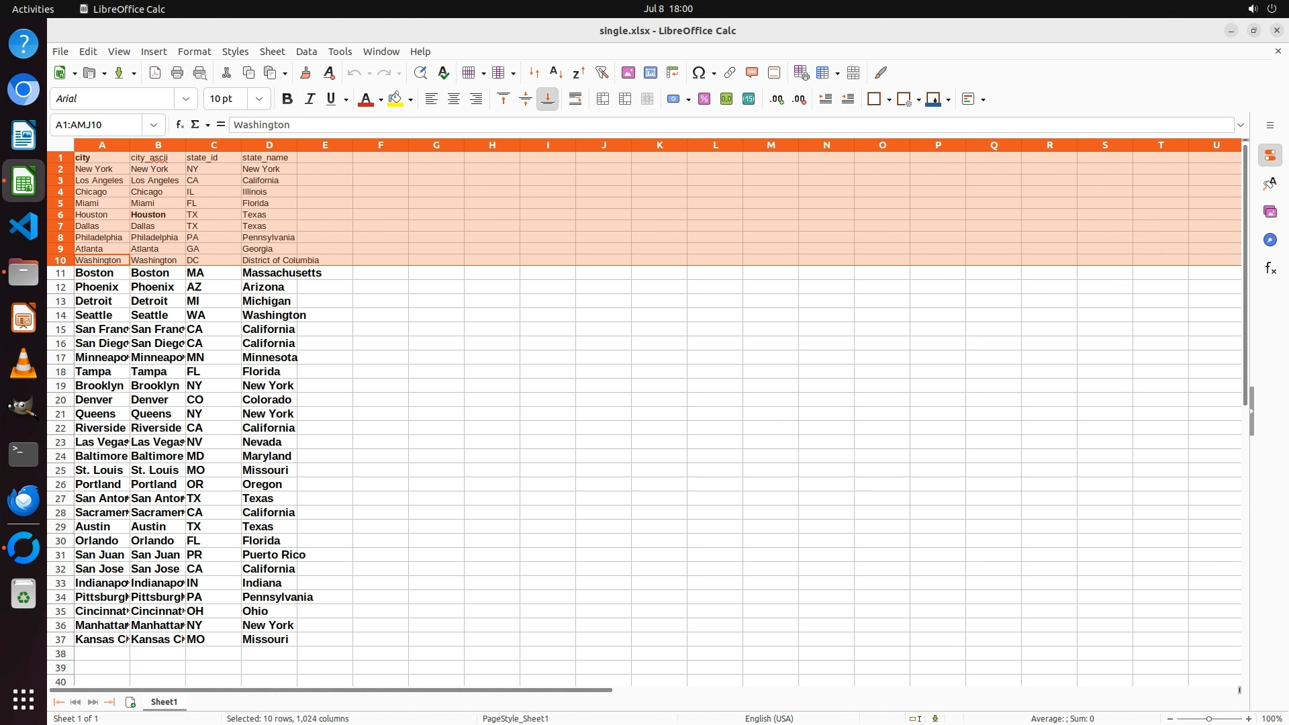Image resolution: width=1289 pixels, height=725 pixels.
Task: Insert a chart using toolbar icon
Action: (x=650, y=72)
